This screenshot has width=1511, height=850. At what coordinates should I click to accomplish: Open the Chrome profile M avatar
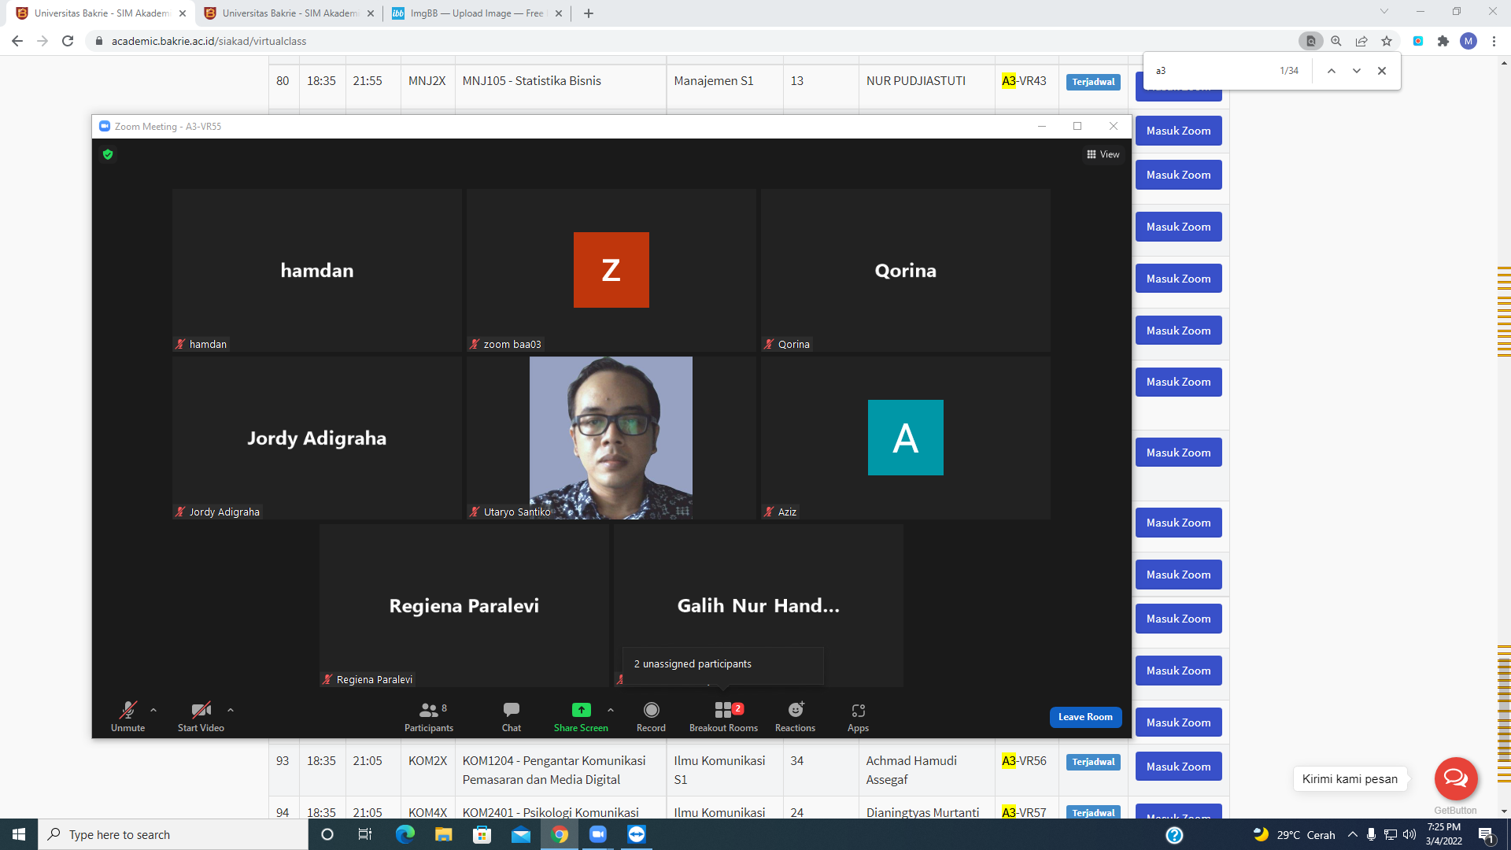(x=1469, y=41)
